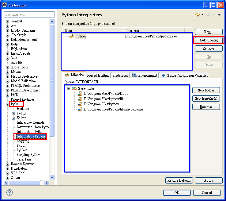The image size is (226, 201).
Task: Click the python interpreter icon in table
Action: tap(72, 36)
